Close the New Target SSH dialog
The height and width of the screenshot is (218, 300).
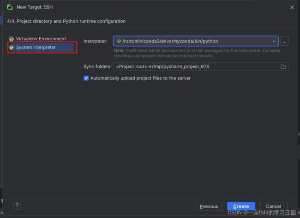(x=292, y=7)
